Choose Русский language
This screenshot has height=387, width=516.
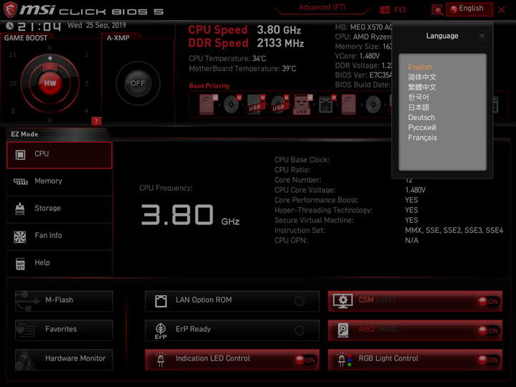422,128
